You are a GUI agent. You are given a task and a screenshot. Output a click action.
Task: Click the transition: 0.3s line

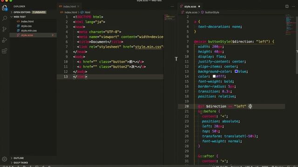(x=215, y=91)
